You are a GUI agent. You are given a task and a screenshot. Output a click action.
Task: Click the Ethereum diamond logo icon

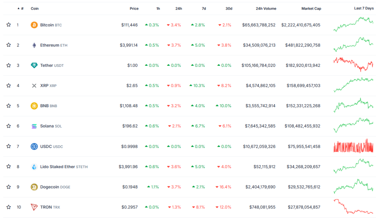[x=34, y=45]
